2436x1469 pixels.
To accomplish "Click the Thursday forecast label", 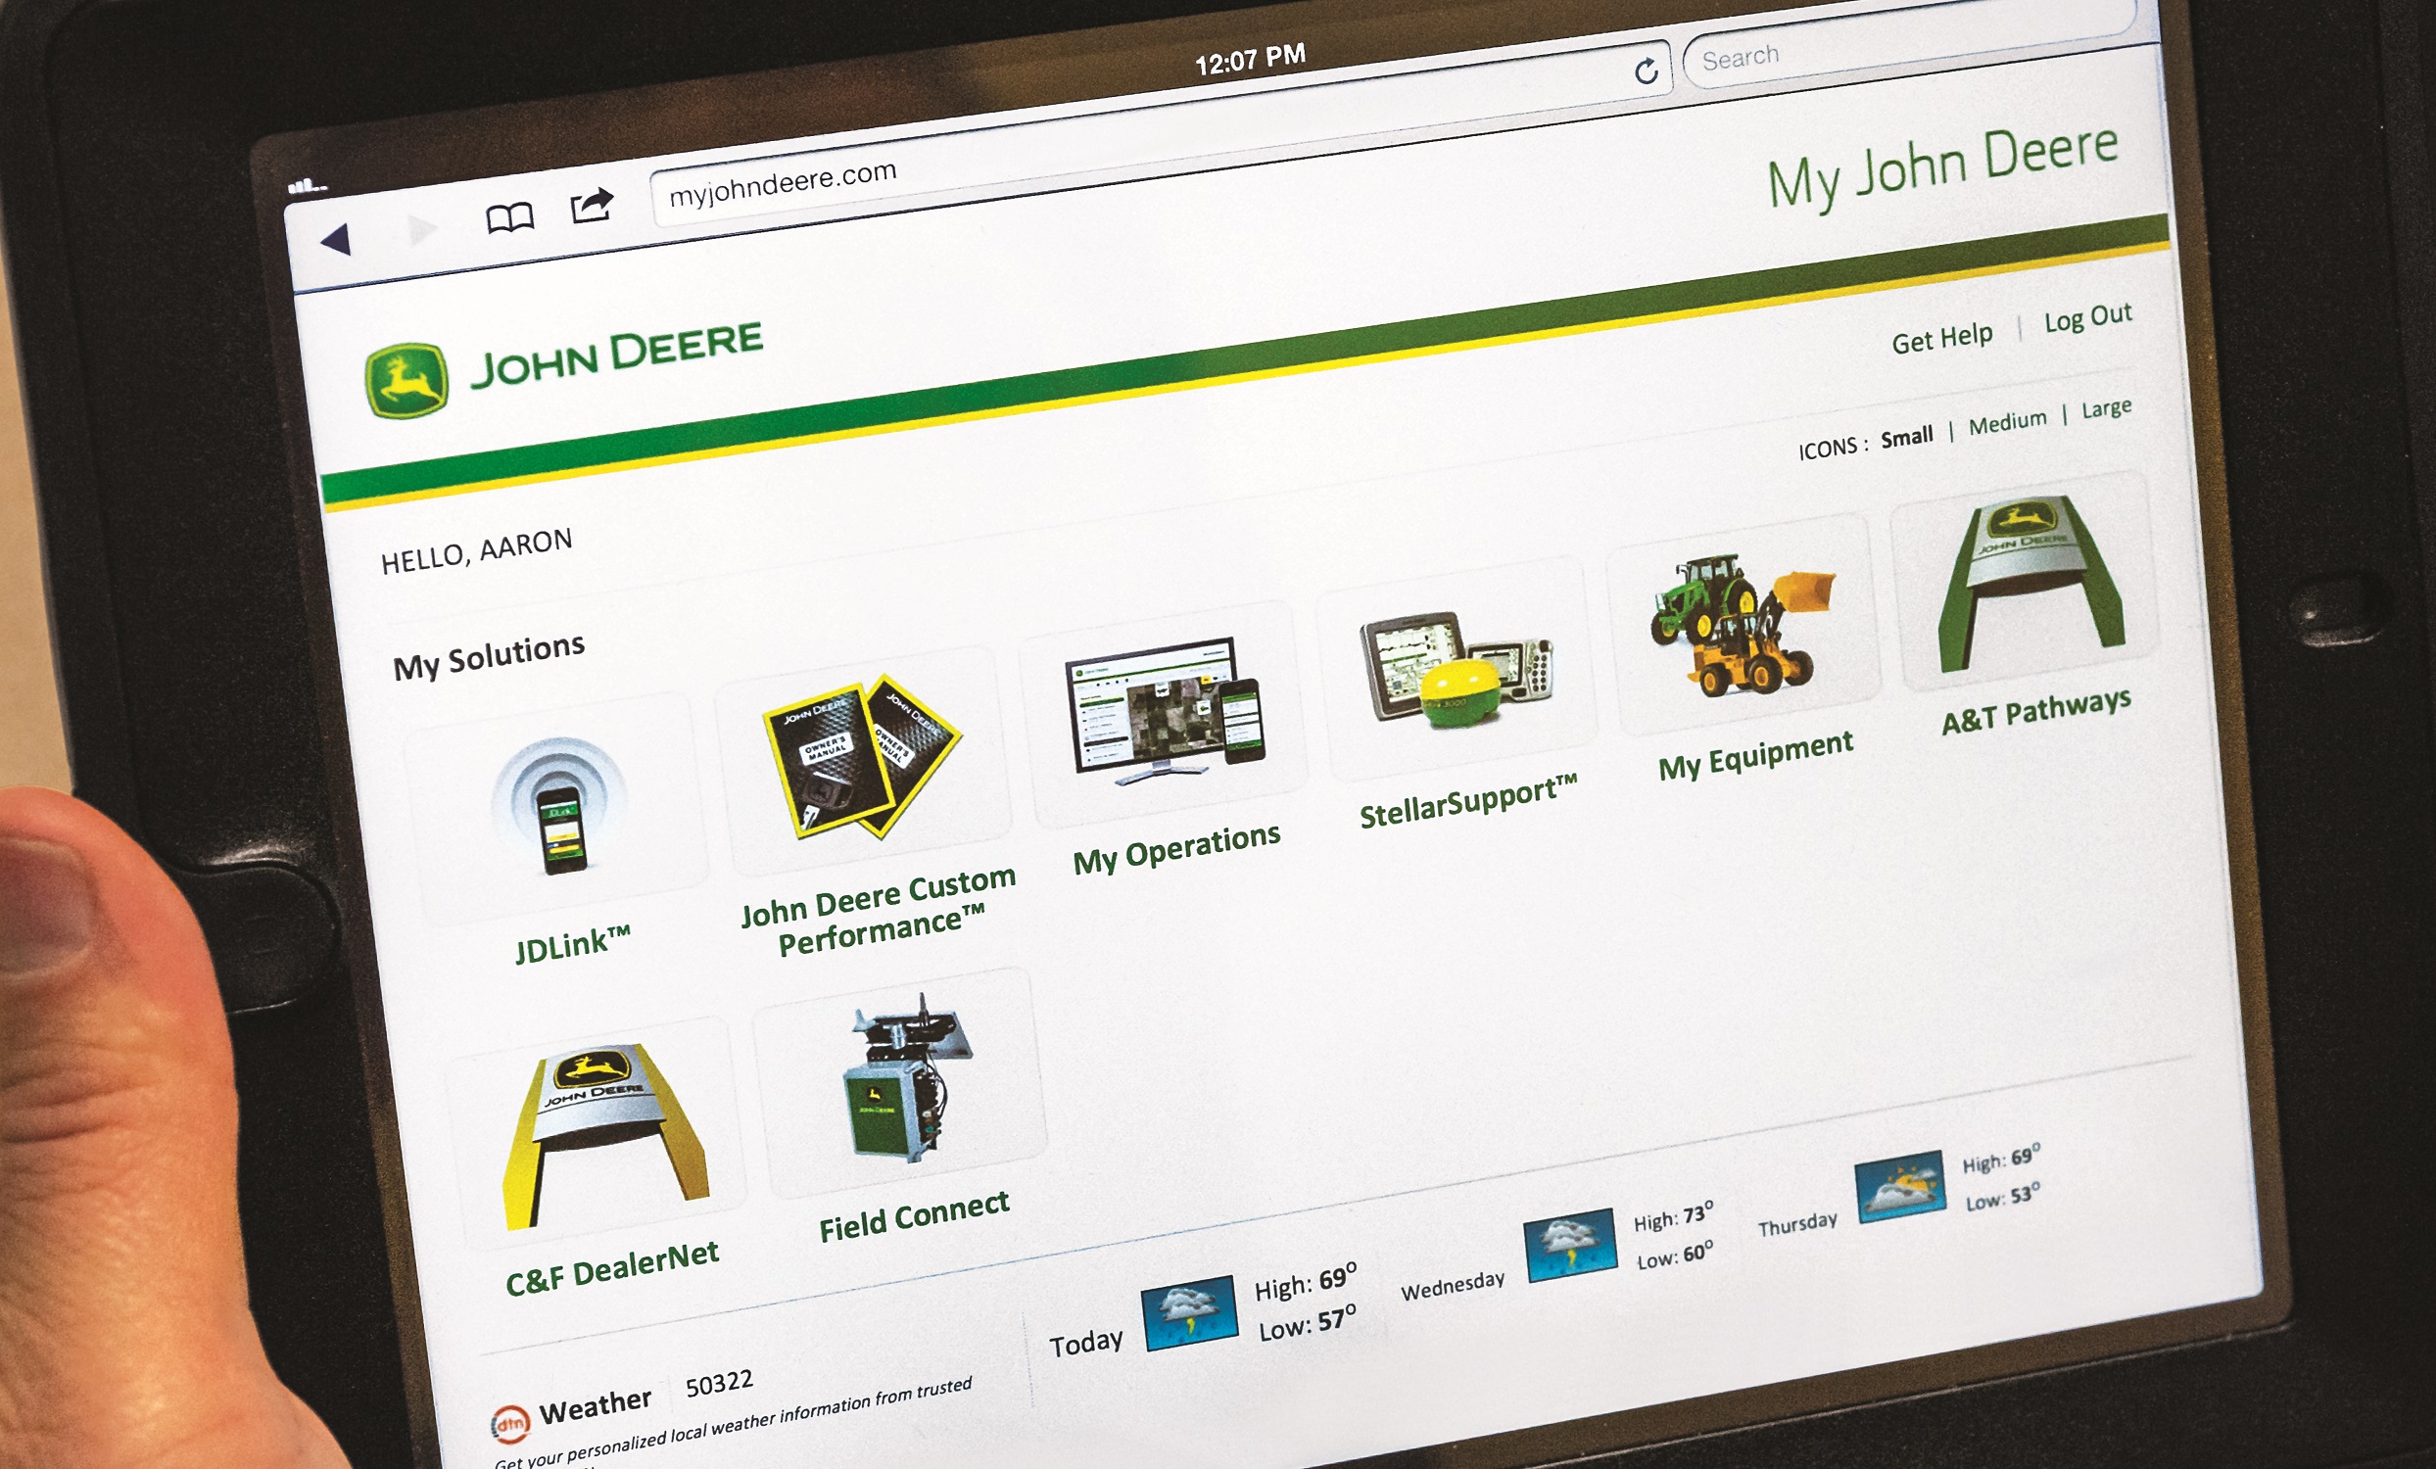I will [x=1796, y=1226].
